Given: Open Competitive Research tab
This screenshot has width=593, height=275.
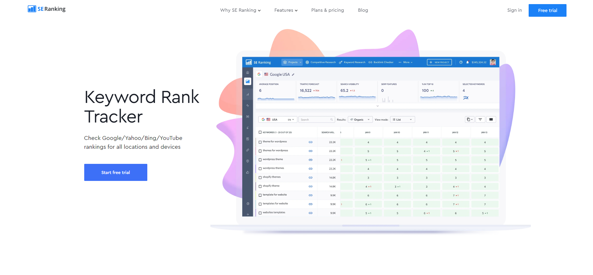Looking at the screenshot, I should (320, 62).
